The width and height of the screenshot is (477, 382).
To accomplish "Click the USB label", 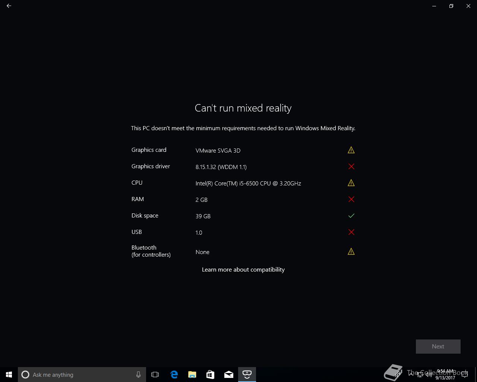I will [x=137, y=232].
